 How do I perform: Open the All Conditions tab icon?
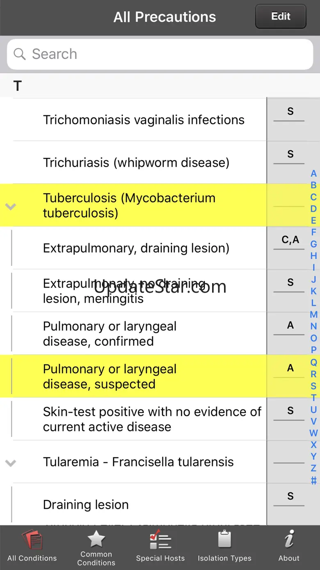tap(32, 540)
